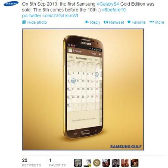Click the Hide photo image icon
This screenshot has width=168, height=168.
(24, 22)
